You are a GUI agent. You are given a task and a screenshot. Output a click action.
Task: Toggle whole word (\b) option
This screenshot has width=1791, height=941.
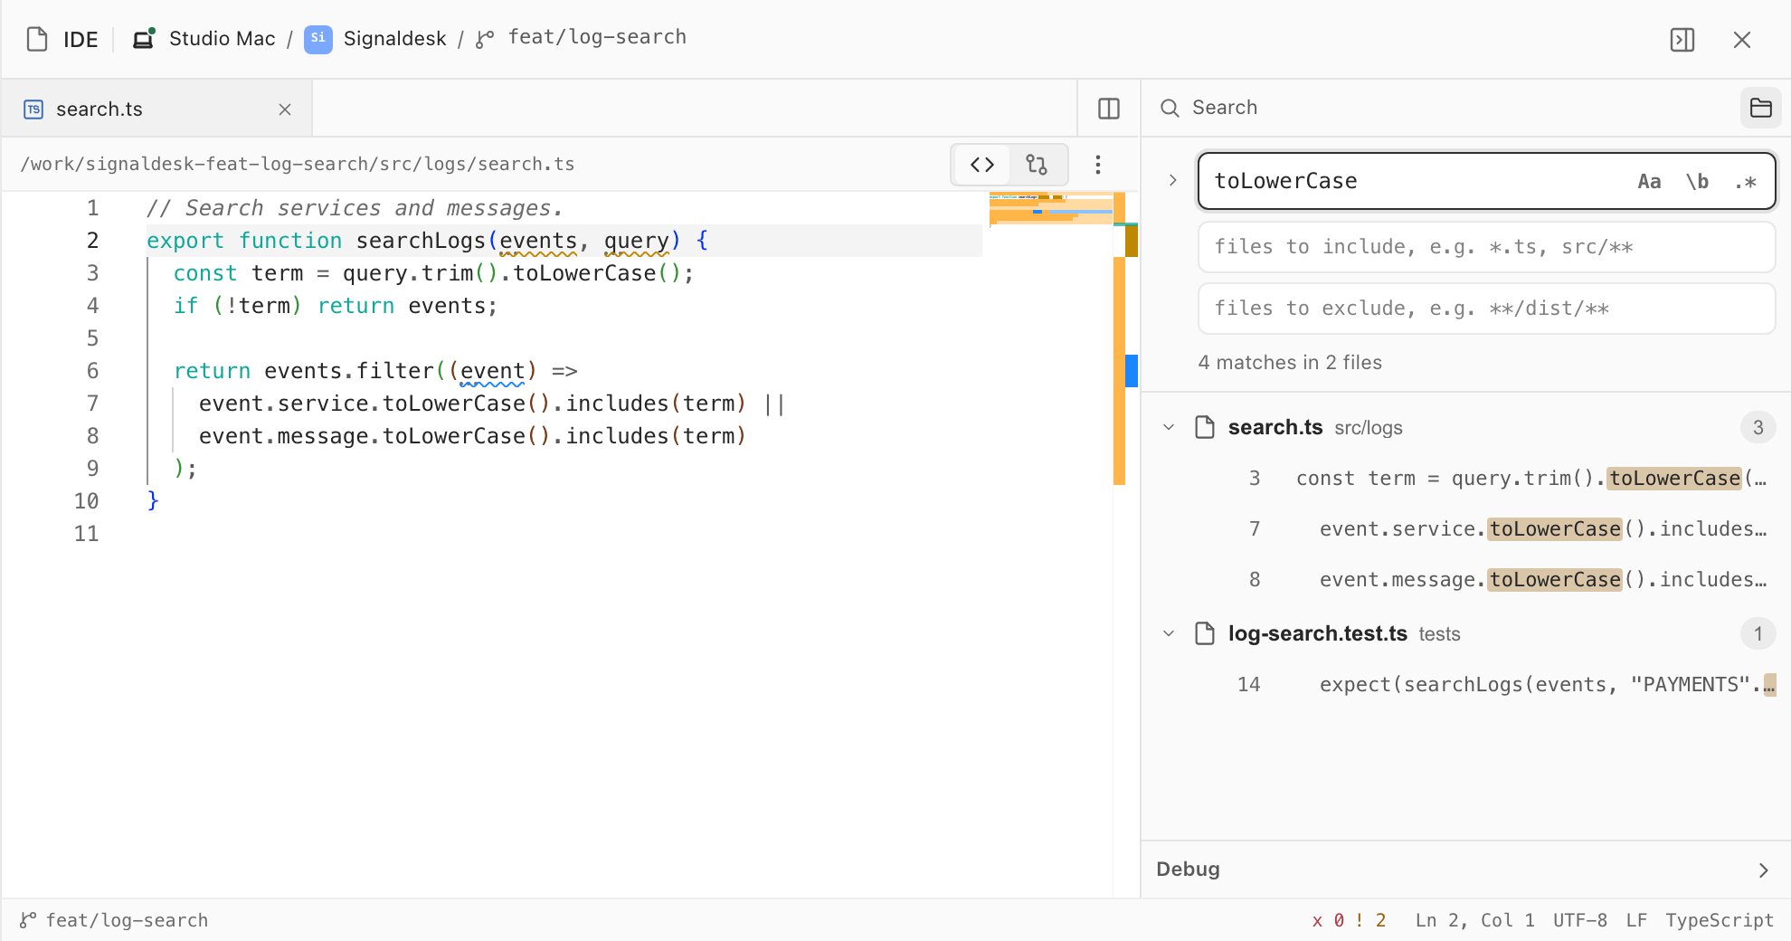pyautogui.click(x=1697, y=181)
